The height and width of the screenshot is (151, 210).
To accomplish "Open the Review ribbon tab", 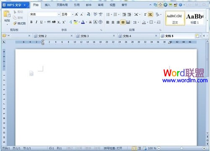I will [x=100, y=5].
